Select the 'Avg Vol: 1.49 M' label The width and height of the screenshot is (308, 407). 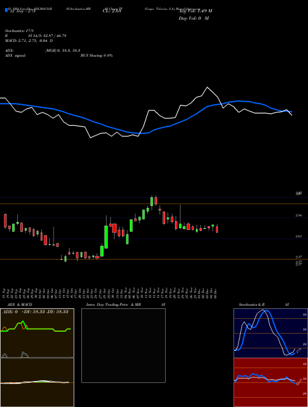(x=195, y=11)
